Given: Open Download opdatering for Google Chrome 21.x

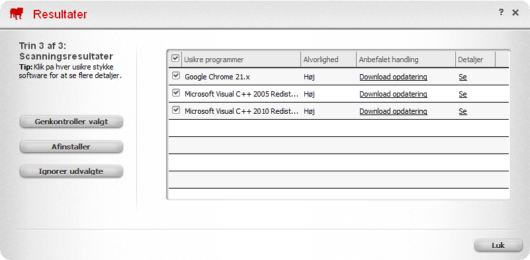Looking at the screenshot, I should click(393, 77).
